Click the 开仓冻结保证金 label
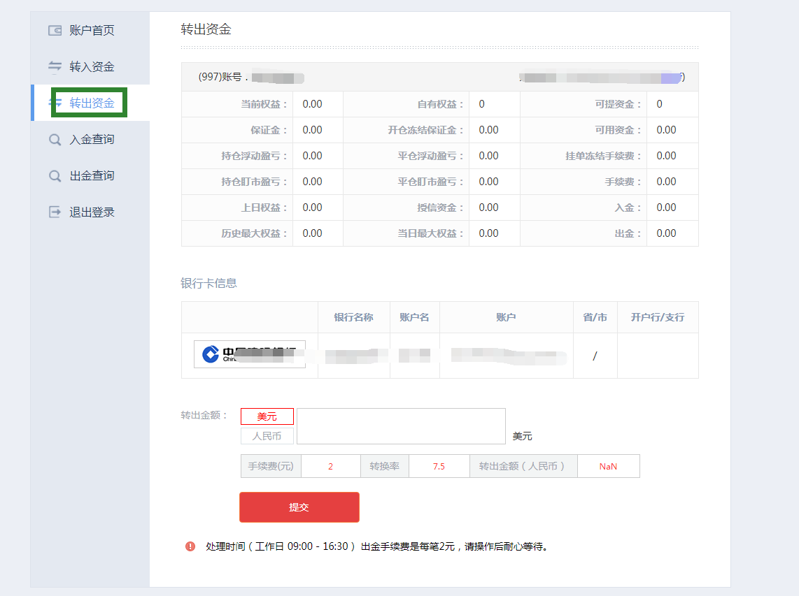Viewport: 799px width, 596px height. tap(425, 130)
